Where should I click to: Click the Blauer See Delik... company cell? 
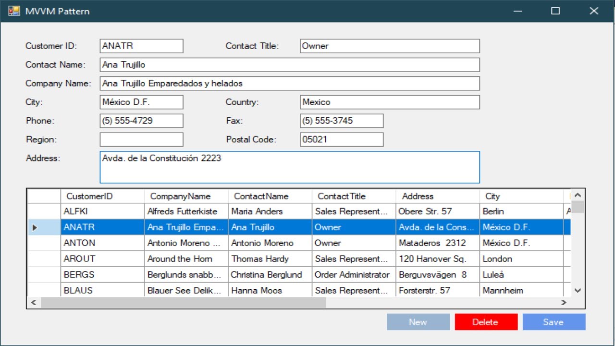186,290
